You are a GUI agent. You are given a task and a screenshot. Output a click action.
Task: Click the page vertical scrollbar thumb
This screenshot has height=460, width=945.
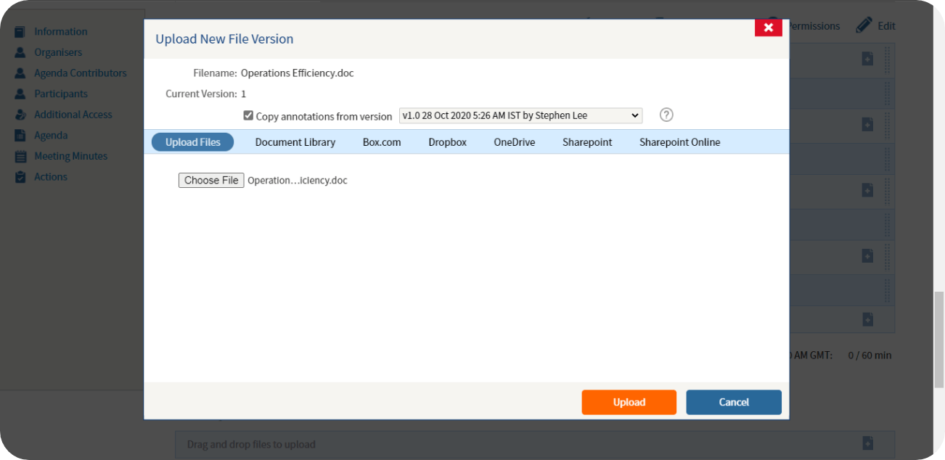[939, 339]
